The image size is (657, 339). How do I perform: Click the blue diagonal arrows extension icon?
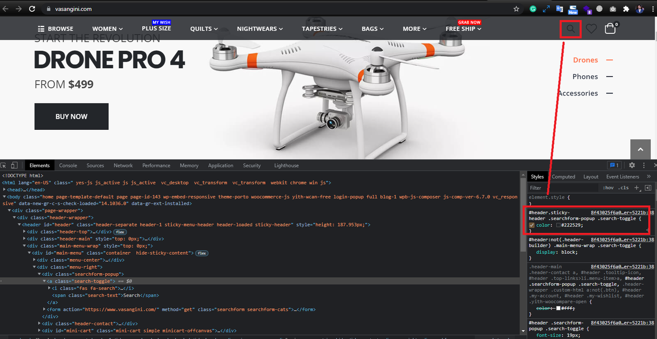[546, 9]
